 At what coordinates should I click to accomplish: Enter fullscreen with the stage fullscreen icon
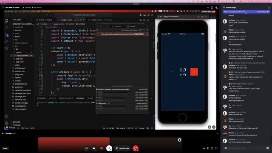click(x=216, y=148)
